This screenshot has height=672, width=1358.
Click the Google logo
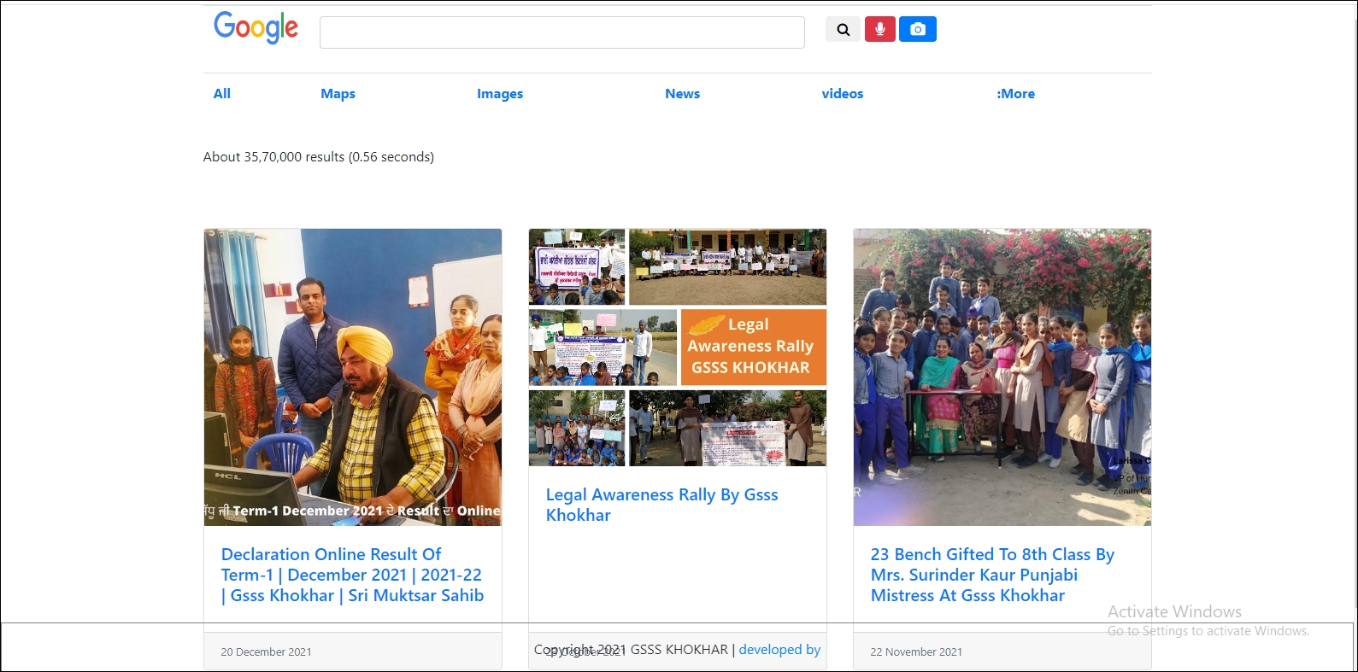pos(256,27)
